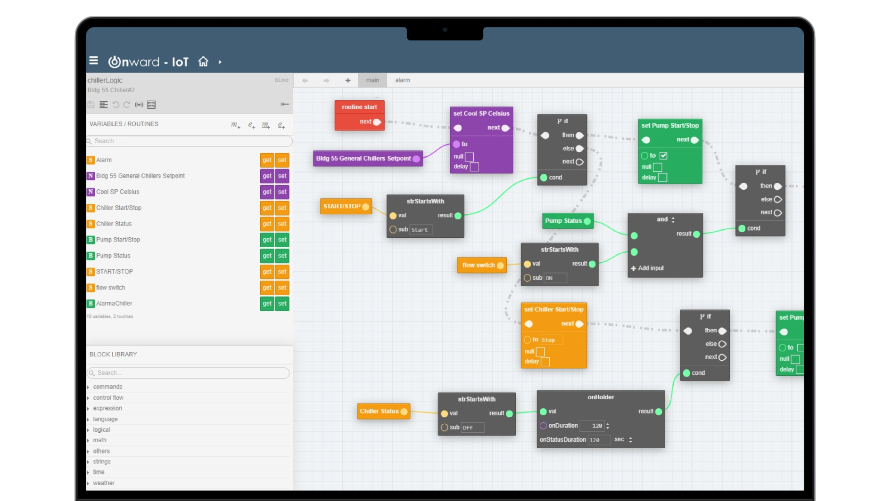Click the underlined m+ icon
The image size is (892, 501).
pyautogui.click(x=266, y=125)
